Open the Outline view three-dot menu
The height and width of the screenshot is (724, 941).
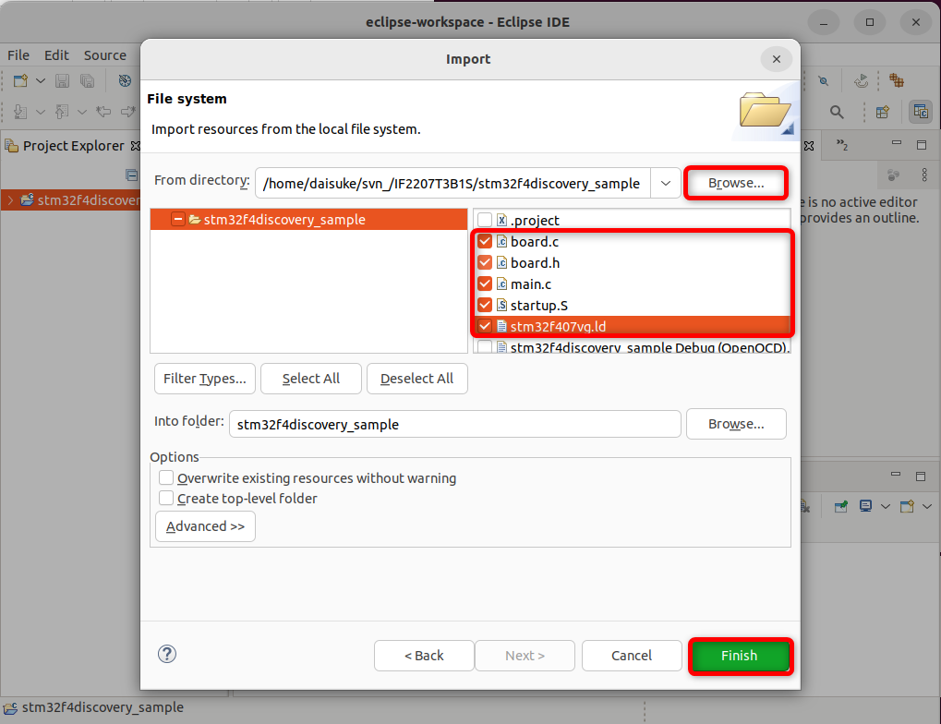[924, 175]
